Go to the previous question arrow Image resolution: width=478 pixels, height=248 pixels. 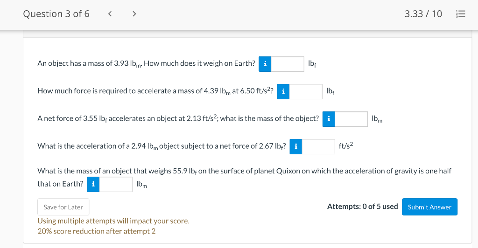110,14
